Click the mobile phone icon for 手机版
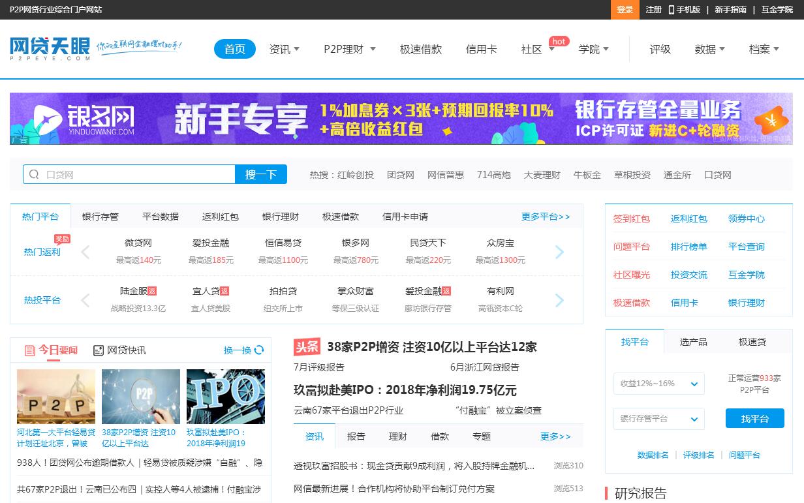 (671, 10)
